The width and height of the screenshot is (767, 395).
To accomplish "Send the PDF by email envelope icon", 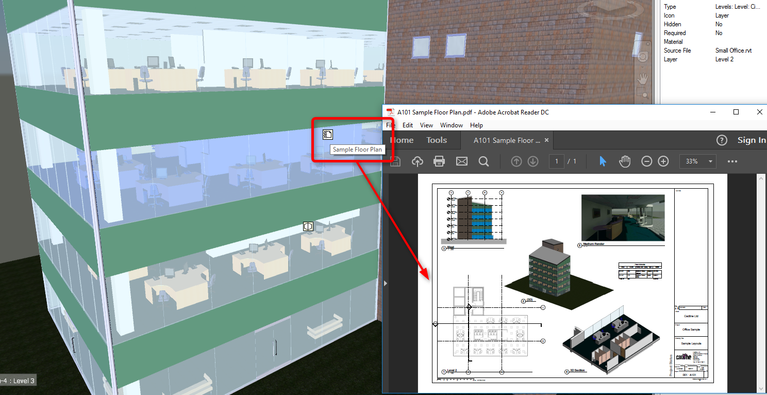I will point(461,161).
